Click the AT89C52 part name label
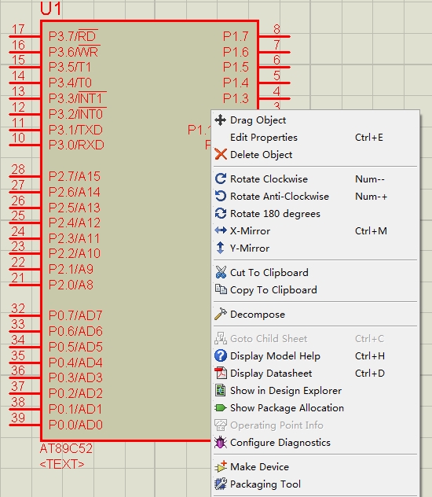 [66, 448]
